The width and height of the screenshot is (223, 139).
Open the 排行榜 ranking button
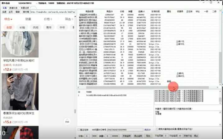pos(26,12)
